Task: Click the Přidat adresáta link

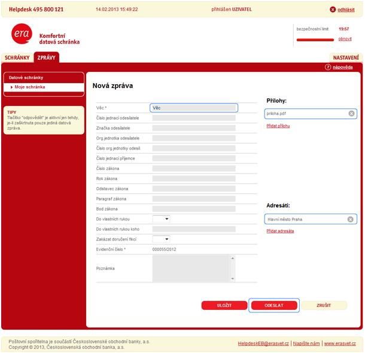Action: pyautogui.click(x=280, y=231)
